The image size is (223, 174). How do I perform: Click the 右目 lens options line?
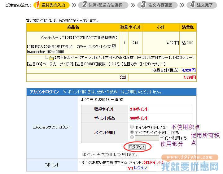[125, 58]
